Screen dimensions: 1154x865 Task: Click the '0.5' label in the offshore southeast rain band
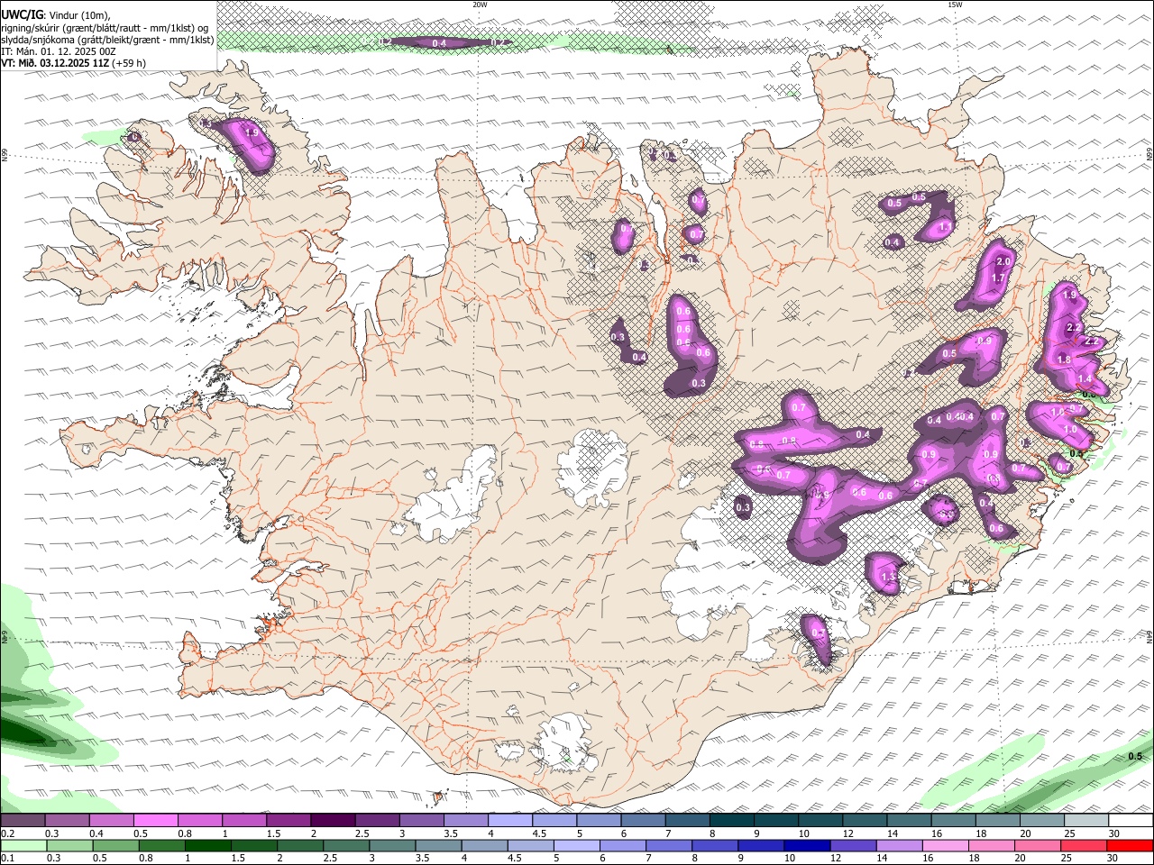[1135, 757]
